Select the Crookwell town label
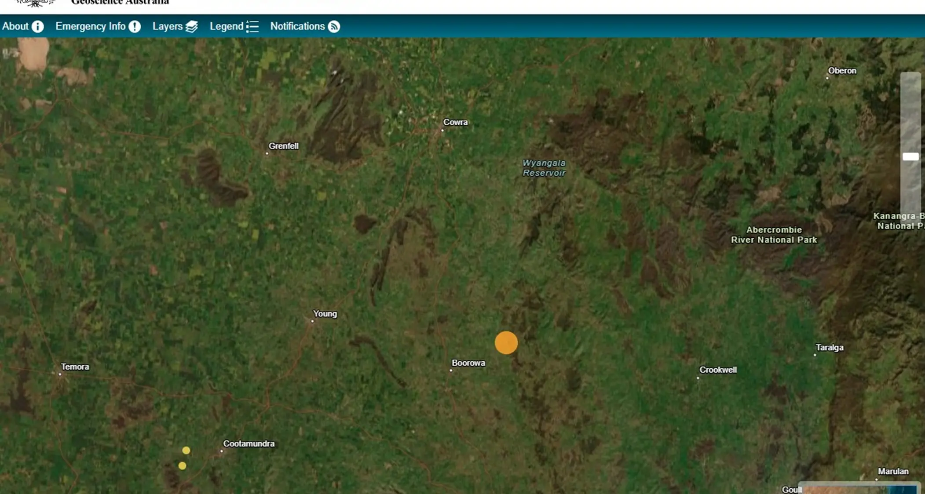 (x=718, y=370)
